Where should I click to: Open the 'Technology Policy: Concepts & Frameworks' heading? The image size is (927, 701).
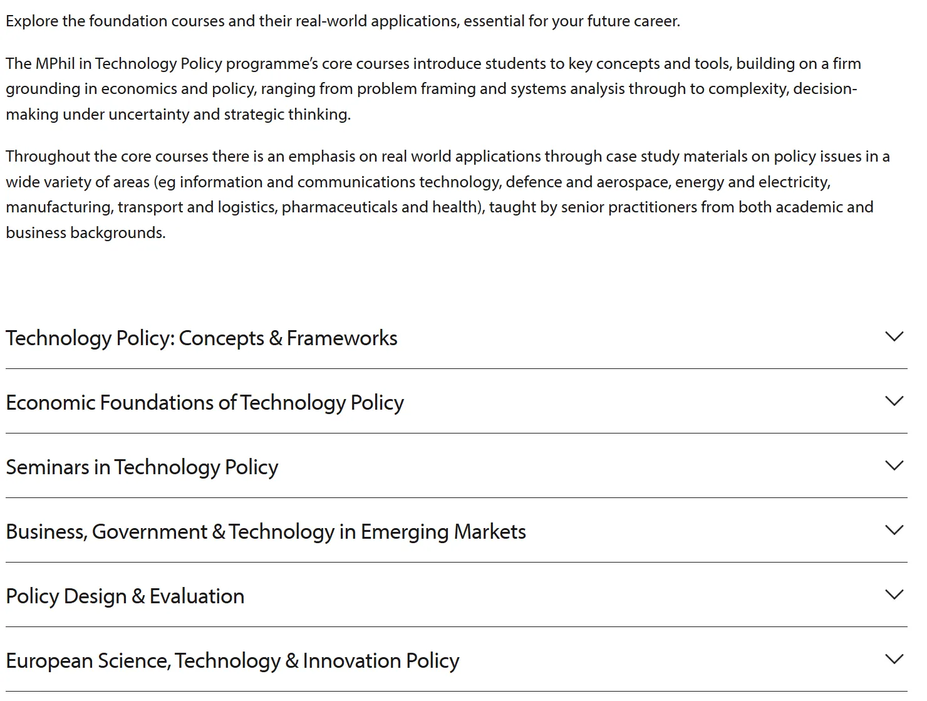pos(202,338)
